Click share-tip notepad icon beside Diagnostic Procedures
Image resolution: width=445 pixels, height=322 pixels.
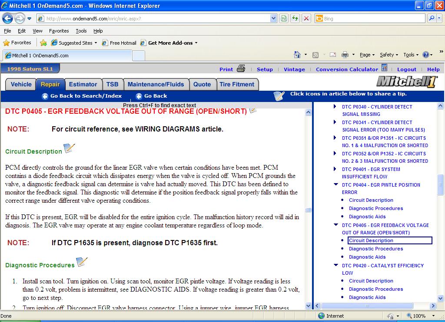[82, 262]
